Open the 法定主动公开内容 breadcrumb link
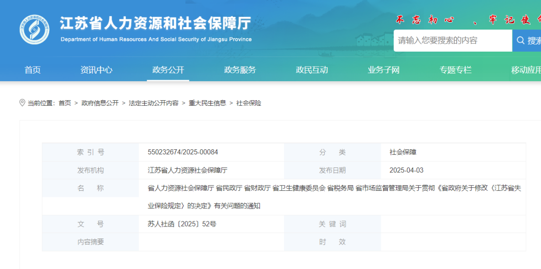The height and width of the screenshot is (269, 541). click(x=153, y=103)
